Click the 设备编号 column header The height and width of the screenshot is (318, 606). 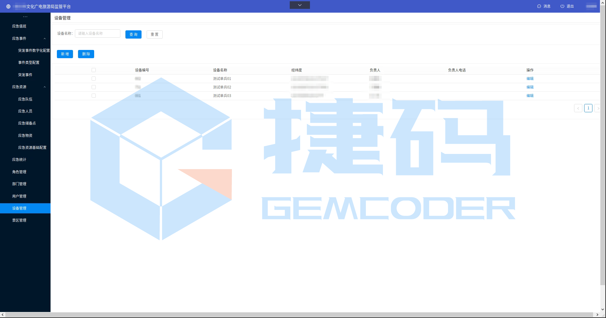[x=142, y=70]
